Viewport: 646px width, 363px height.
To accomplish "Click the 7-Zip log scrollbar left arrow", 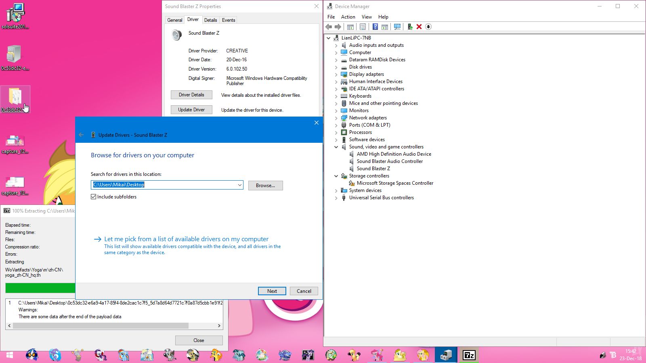I will tap(9, 325).
